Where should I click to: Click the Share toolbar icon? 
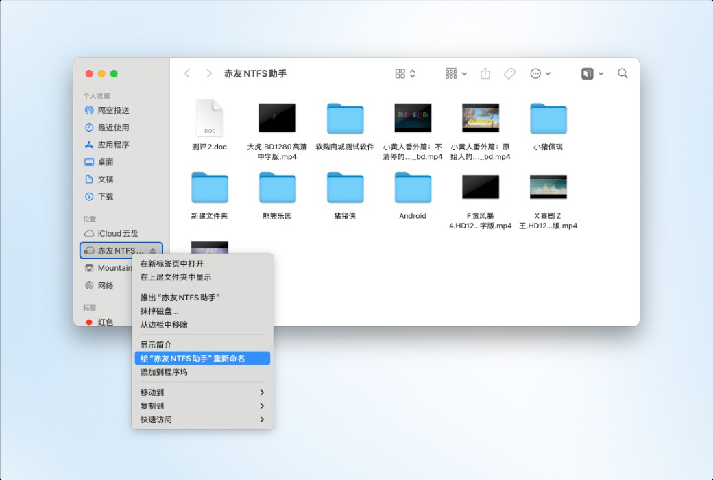(x=485, y=73)
